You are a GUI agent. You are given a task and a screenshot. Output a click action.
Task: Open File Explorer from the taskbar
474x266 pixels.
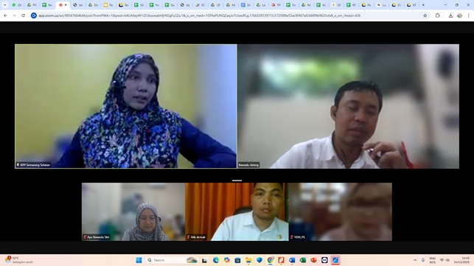pos(248,260)
